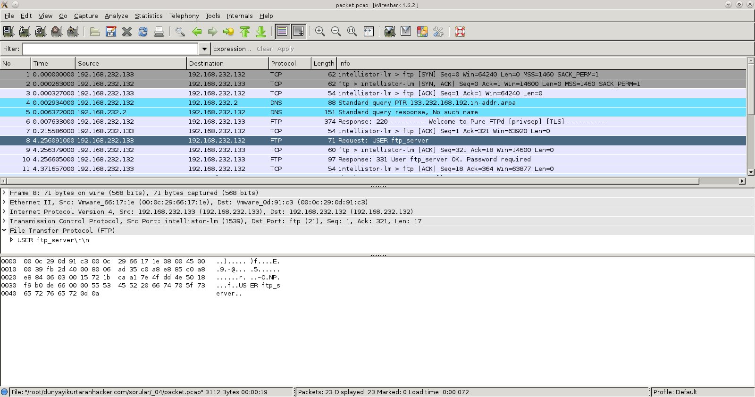
Task: Click Expression... filter button
Action: (x=232, y=49)
